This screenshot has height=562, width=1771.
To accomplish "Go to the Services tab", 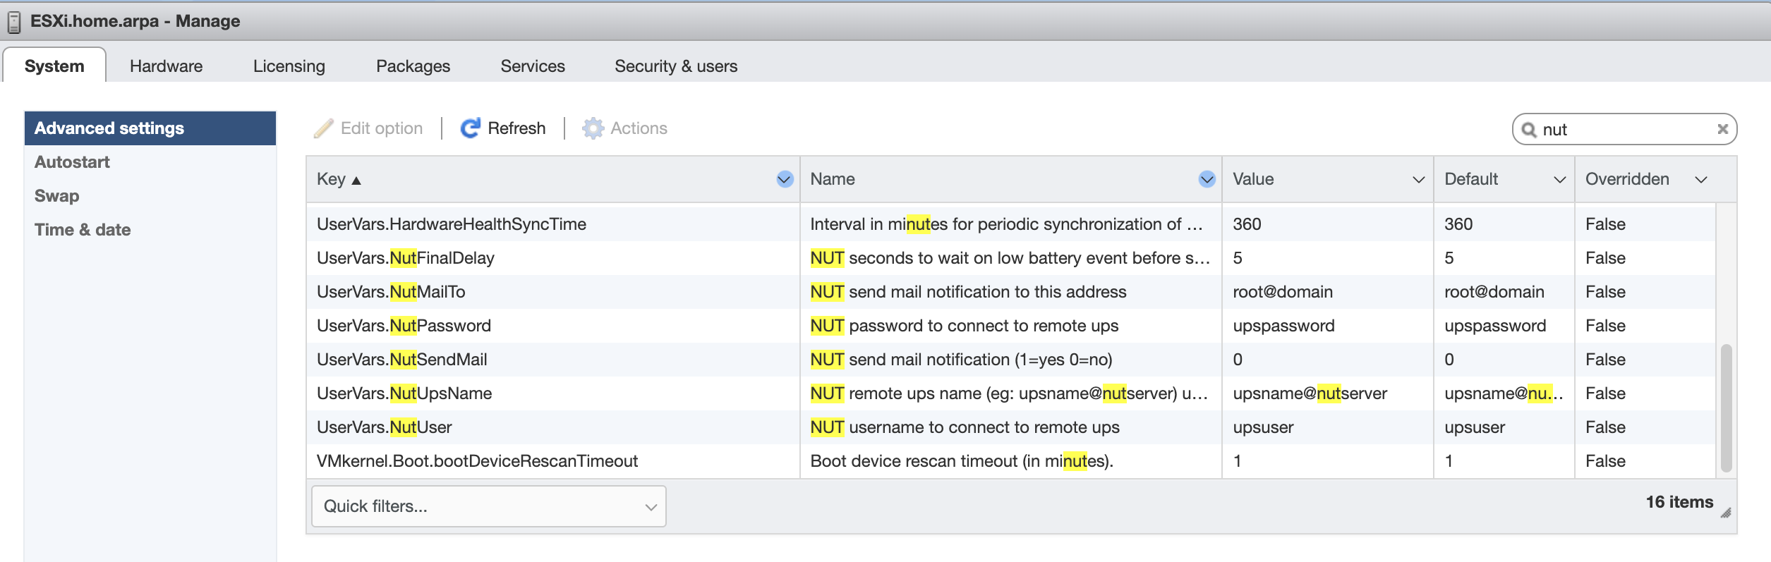I will 533,66.
